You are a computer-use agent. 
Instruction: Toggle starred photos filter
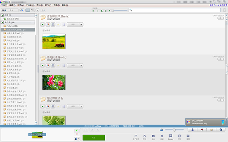click(x=93, y=11)
